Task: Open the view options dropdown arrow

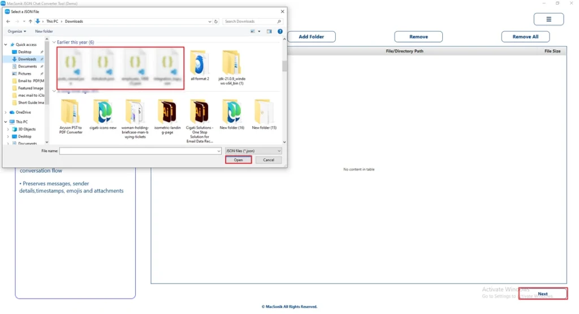Action: click(259, 32)
